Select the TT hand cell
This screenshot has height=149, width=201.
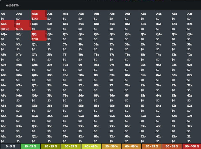(70, 56)
